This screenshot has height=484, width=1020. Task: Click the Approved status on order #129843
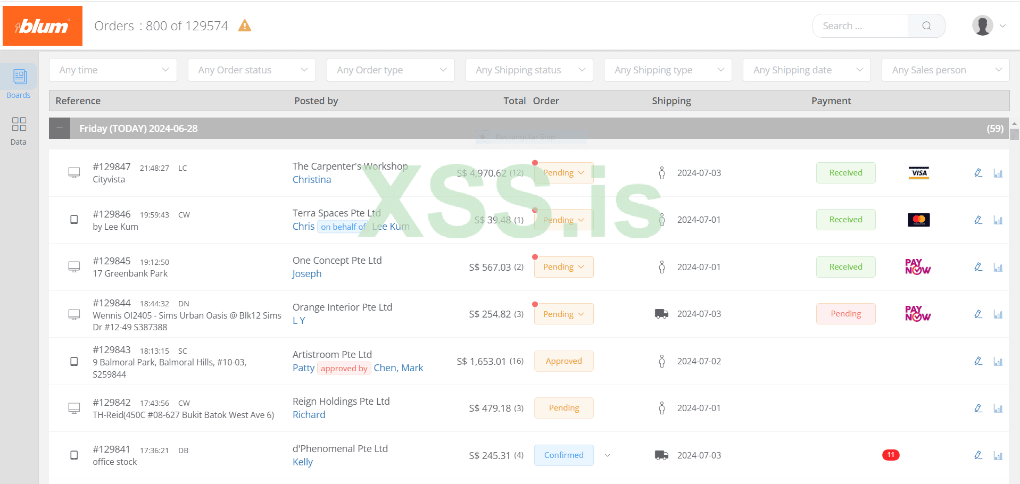[563, 361]
